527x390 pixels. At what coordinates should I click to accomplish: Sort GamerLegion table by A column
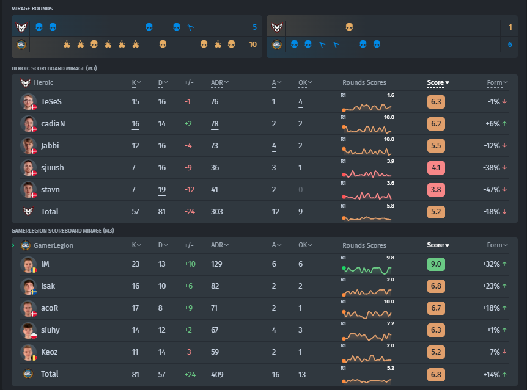[276, 245]
